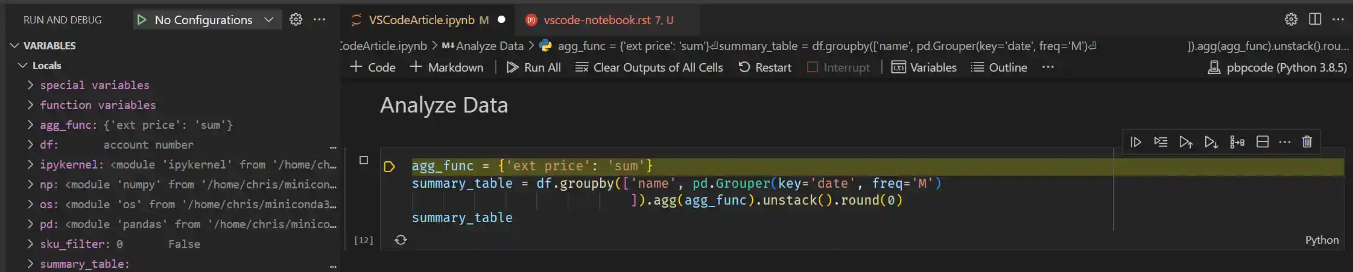Click the cell toolbar icon after Execute Below
The width and height of the screenshot is (1353, 272).
pyautogui.click(x=1237, y=142)
